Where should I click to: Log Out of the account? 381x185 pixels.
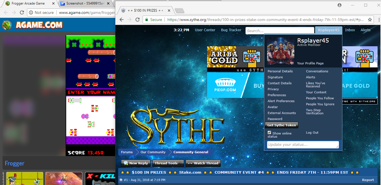[x=312, y=133]
